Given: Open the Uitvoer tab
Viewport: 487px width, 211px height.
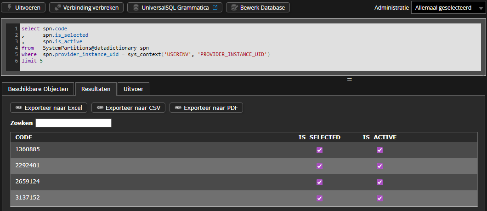Looking at the screenshot, I should tap(133, 89).
